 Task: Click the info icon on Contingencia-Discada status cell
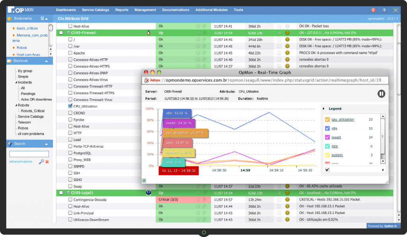(x=198, y=199)
